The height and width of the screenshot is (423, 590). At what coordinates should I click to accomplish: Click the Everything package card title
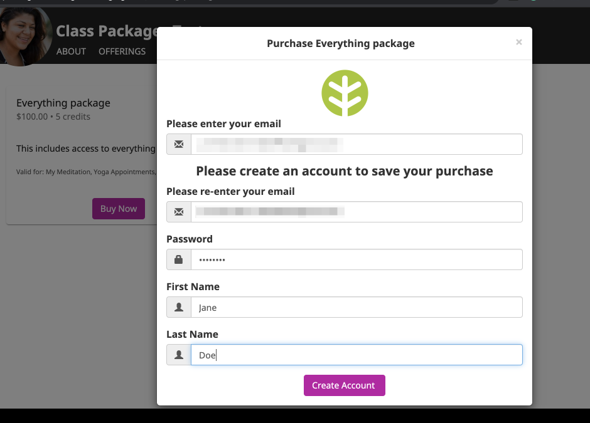[x=63, y=103]
